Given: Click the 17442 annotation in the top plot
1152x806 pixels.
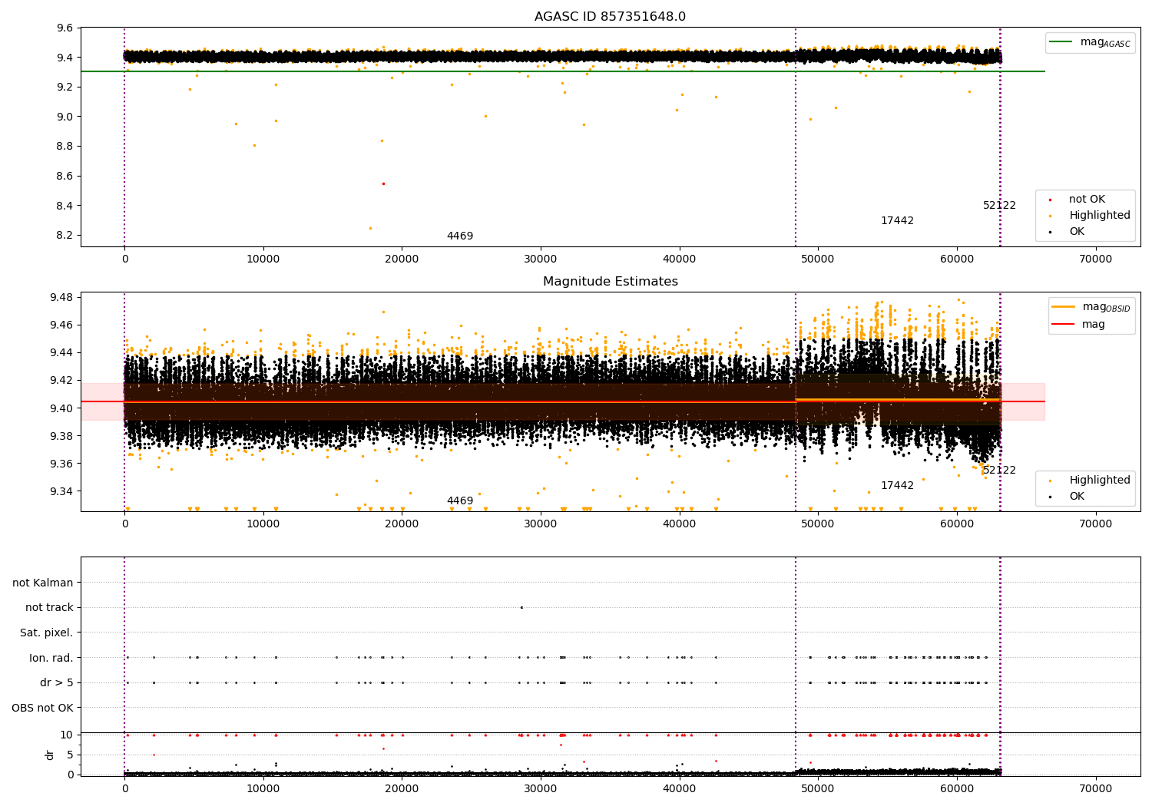Looking at the screenshot, I should click(897, 221).
